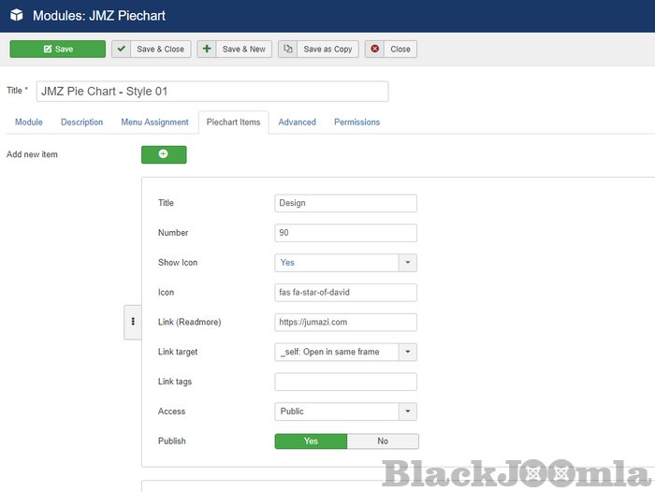Set Publish to Yes
The image size is (655, 492).
point(311,441)
